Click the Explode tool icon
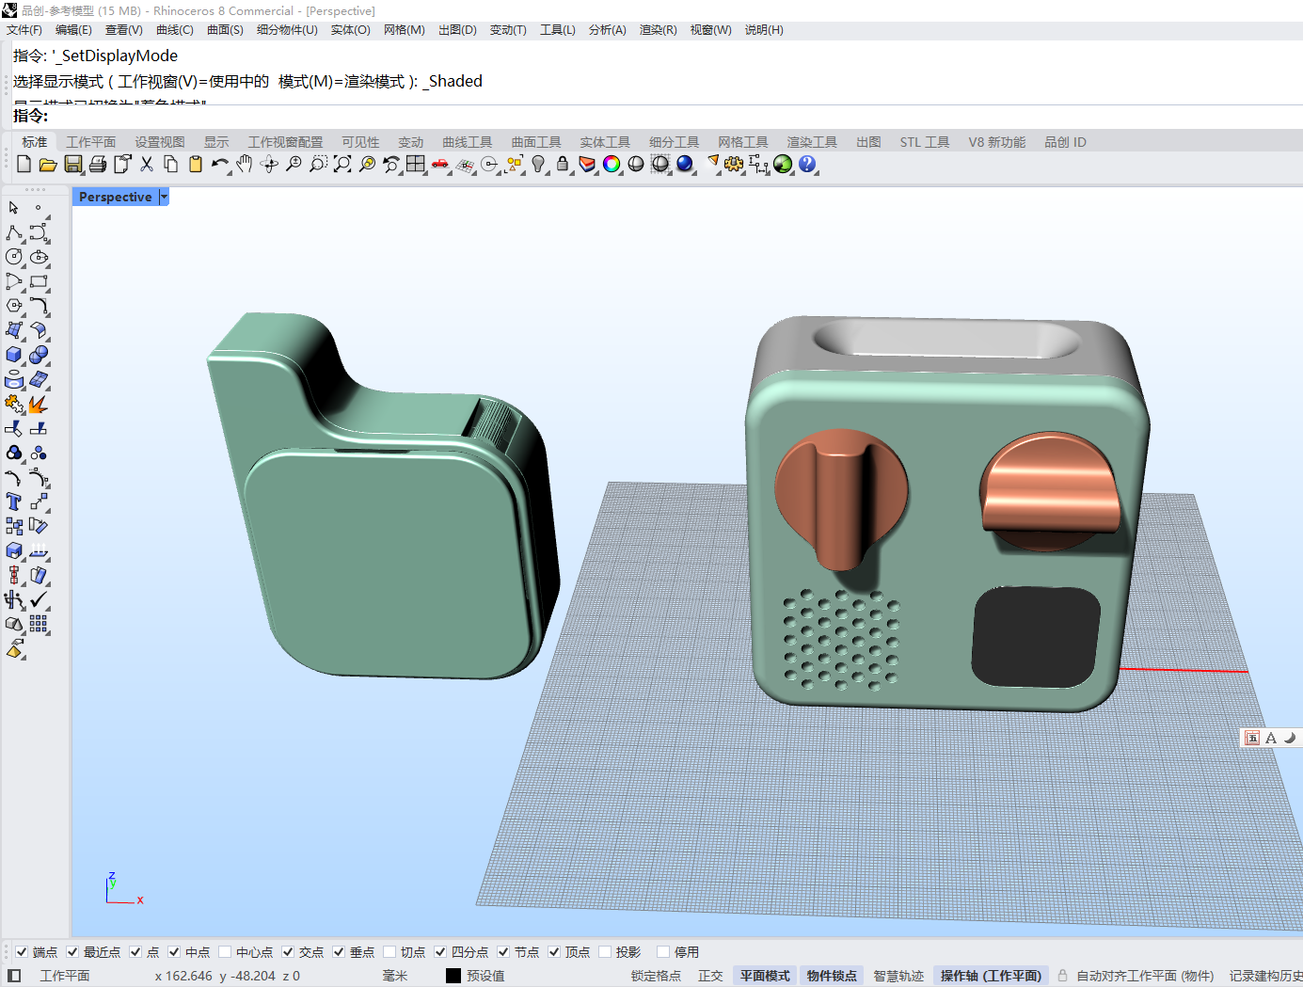The image size is (1303, 987). pyautogui.click(x=38, y=405)
